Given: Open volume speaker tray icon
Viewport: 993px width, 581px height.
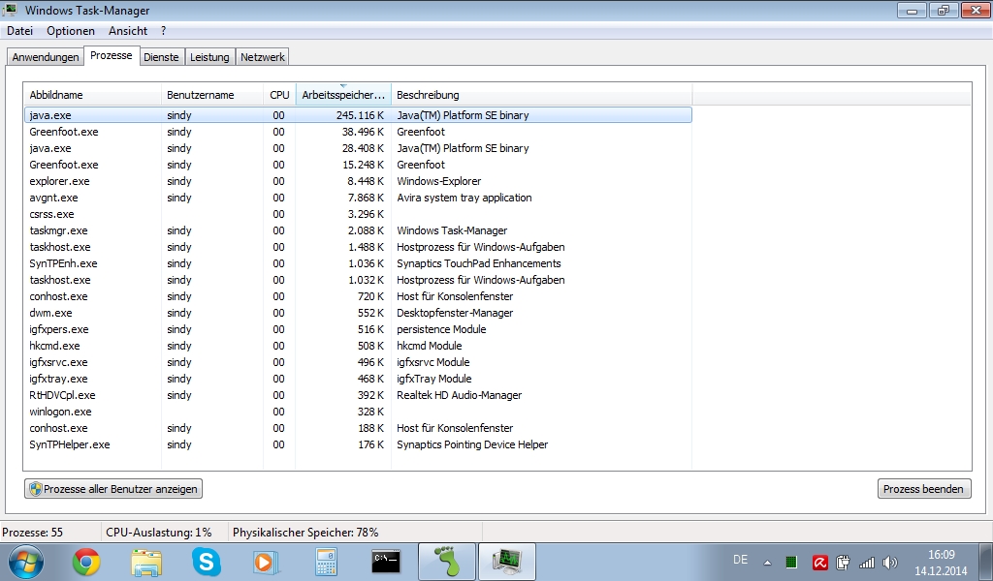Looking at the screenshot, I should click(x=890, y=562).
